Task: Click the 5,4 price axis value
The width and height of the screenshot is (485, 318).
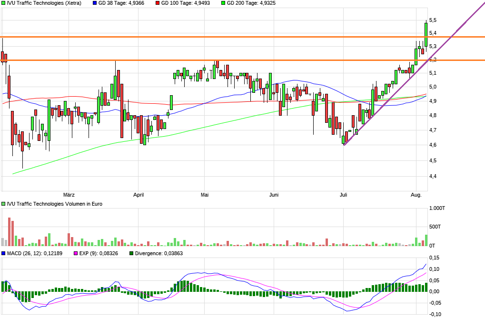Action: pos(433,33)
